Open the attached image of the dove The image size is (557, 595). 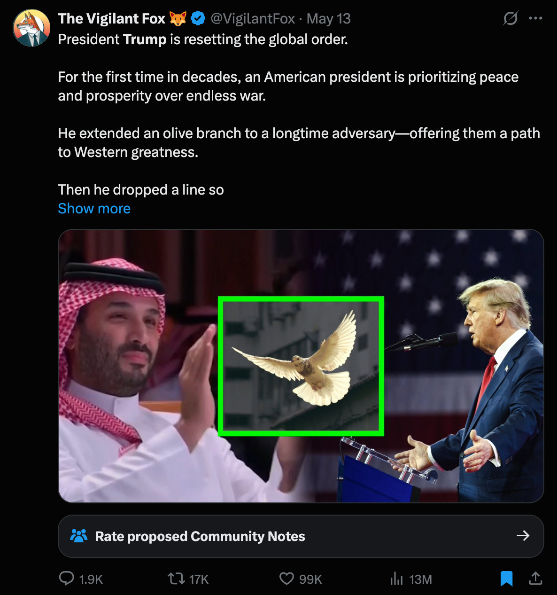pyautogui.click(x=301, y=366)
